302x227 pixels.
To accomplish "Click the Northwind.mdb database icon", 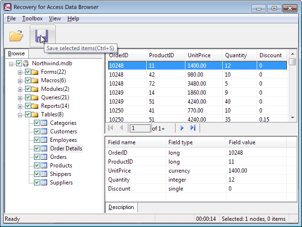I will [x=26, y=63].
